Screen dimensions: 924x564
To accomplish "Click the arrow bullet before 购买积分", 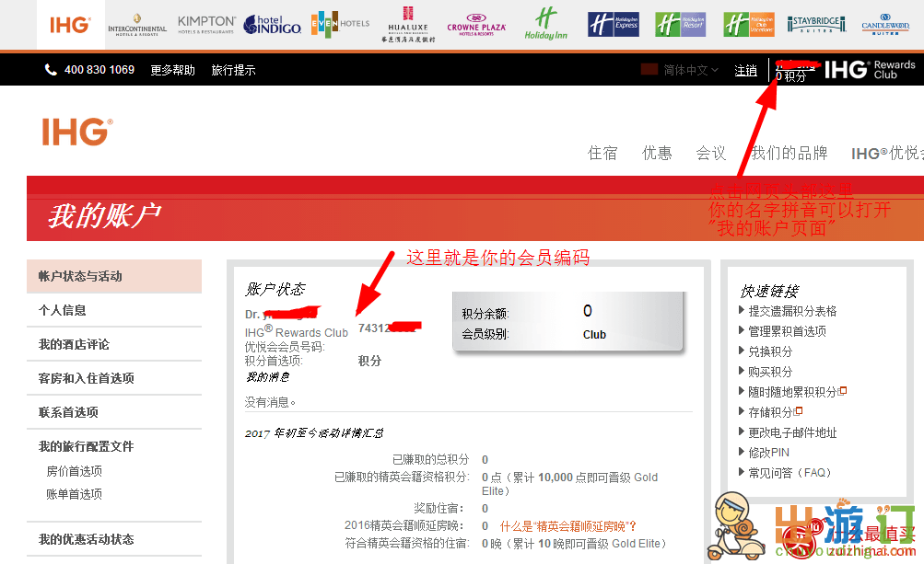I will coord(742,371).
